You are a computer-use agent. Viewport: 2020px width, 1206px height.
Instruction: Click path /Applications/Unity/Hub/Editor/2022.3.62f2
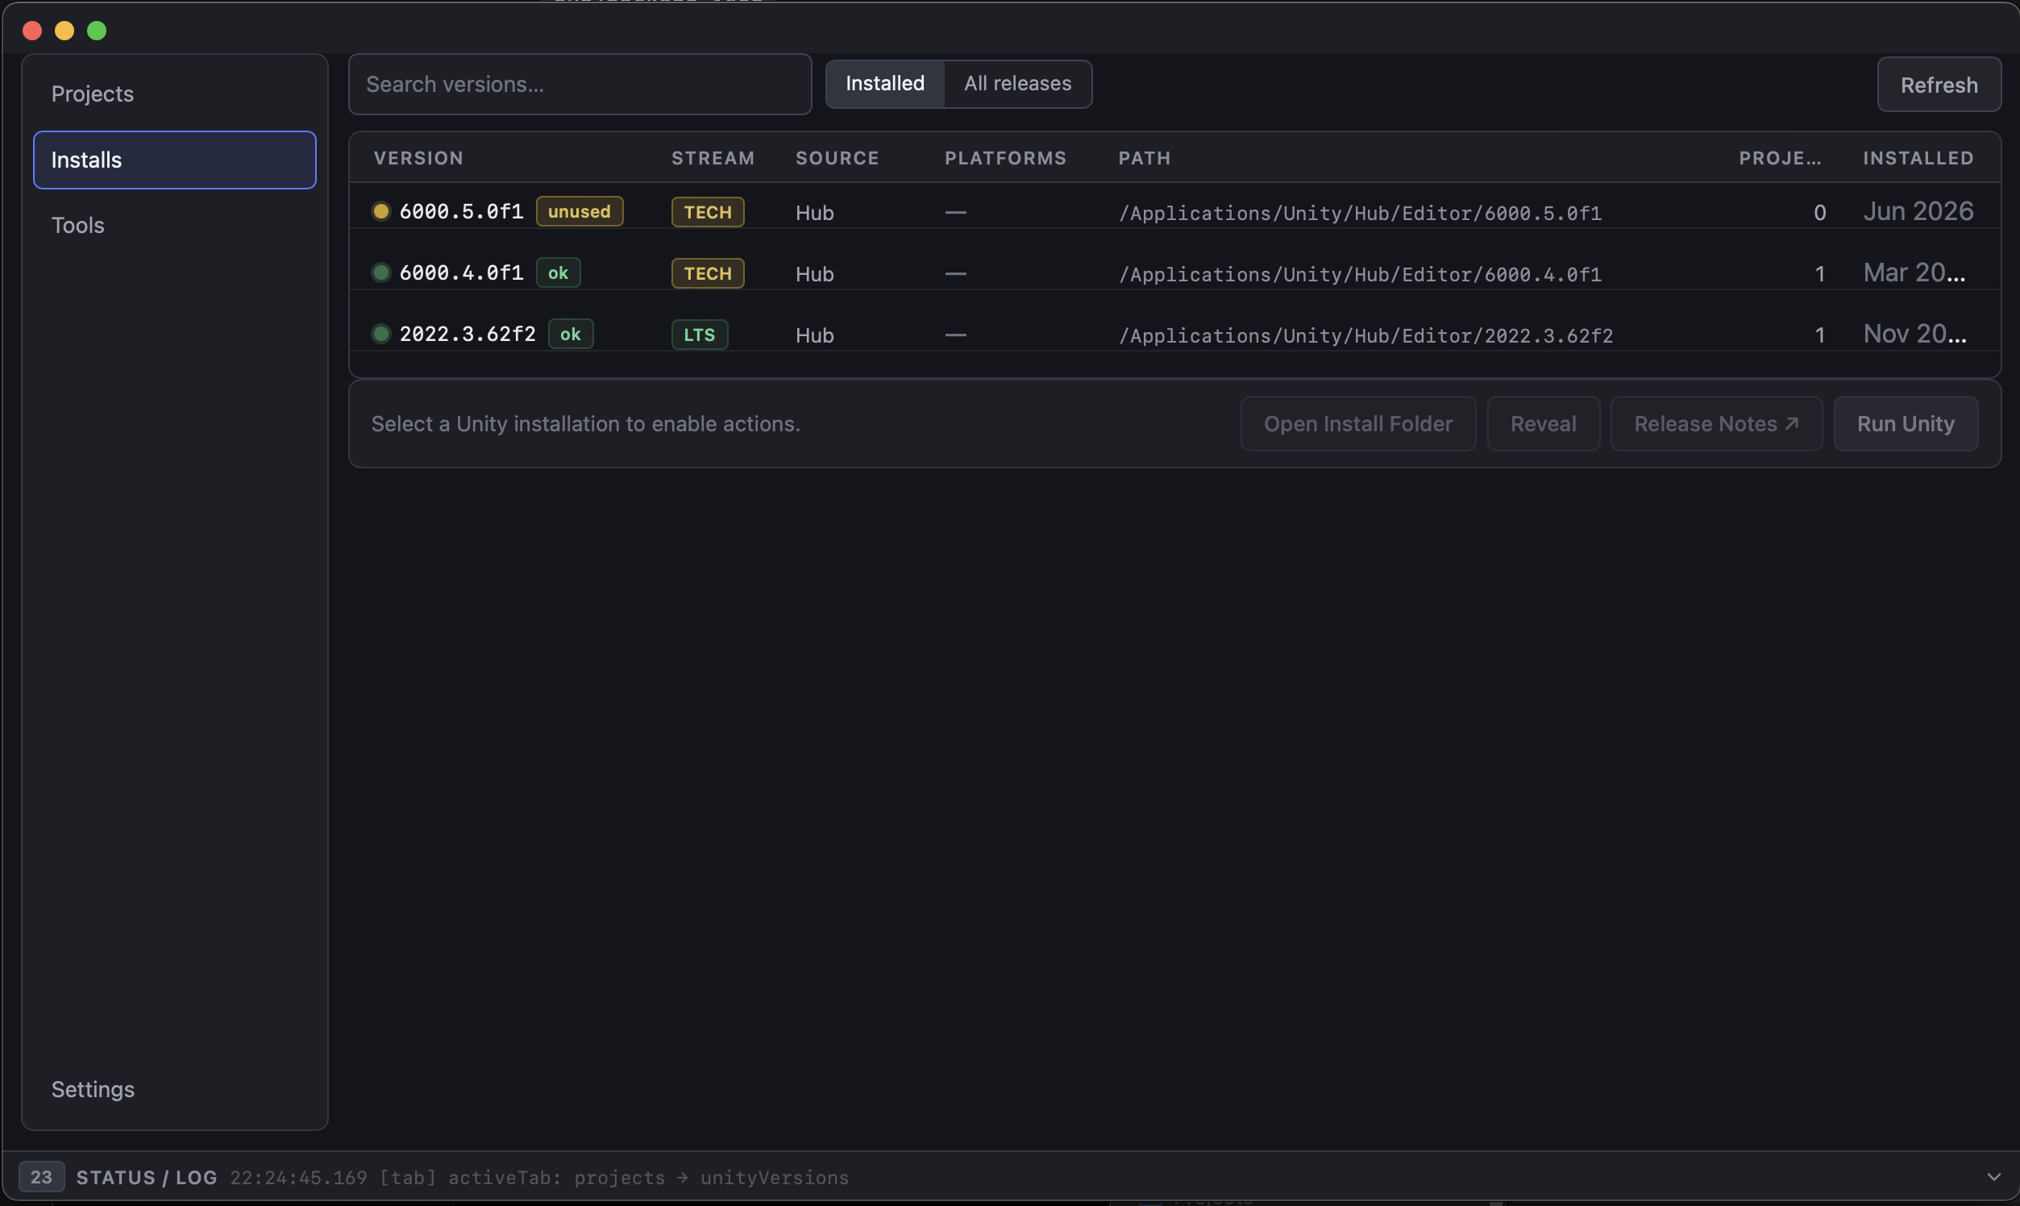coord(1366,335)
